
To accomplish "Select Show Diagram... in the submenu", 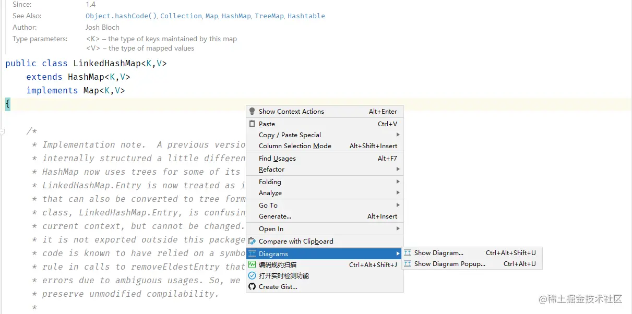I will (472, 252).
